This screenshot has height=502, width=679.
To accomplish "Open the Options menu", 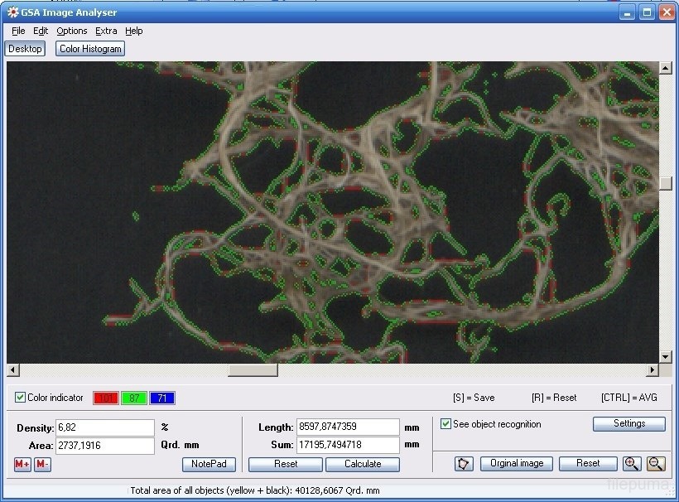I will (x=72, y=31).
